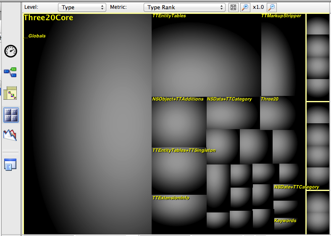Click the zoom-to-fit icon

pyautogui.click(x=233, y=8)
